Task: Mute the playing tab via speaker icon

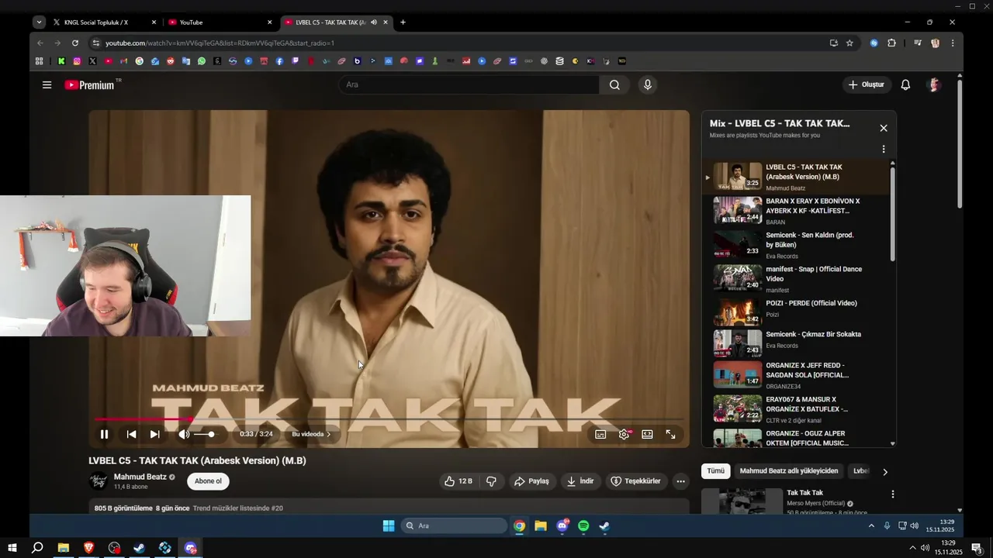Action: [x=374, y=22]
